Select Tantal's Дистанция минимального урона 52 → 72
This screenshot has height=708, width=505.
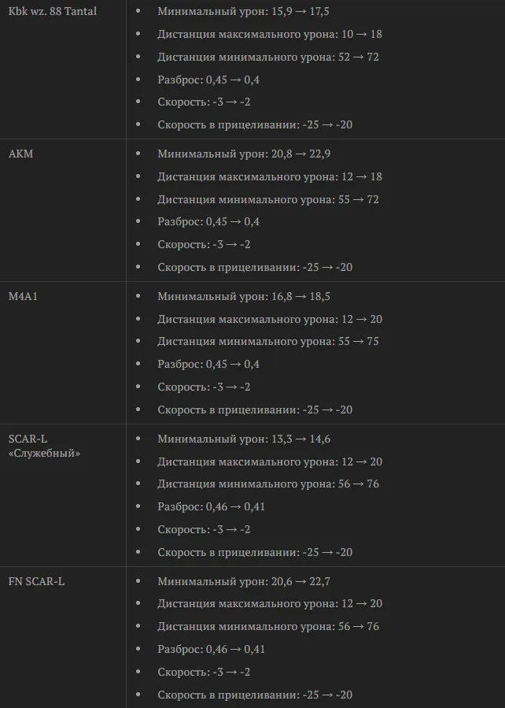click(x=267, y=57)
